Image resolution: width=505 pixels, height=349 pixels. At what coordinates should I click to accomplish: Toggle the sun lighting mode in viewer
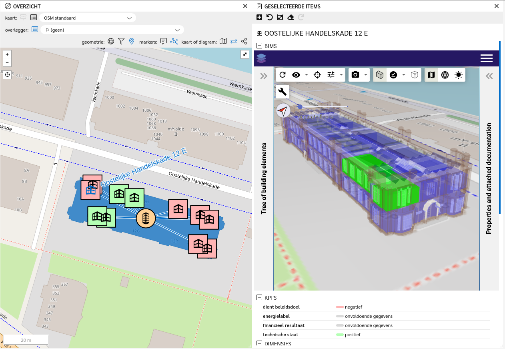coord(458,75)
